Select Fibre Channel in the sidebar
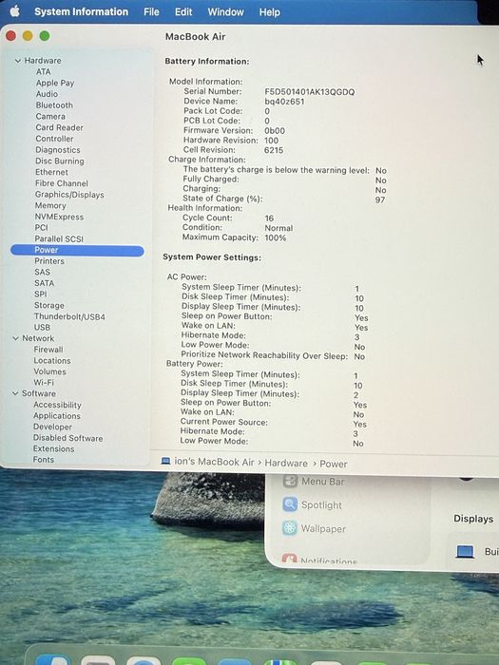The image size is (499, 665). (x=62, y=183)
